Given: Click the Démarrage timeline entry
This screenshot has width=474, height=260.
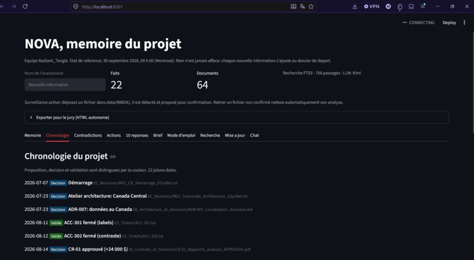Looking at the screenshot, I should tap(81, 183).
